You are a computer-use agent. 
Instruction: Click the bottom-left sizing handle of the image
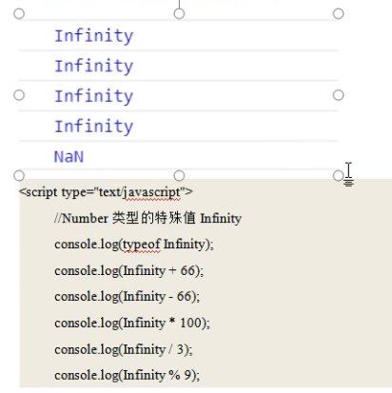click(x=19, y=175)
